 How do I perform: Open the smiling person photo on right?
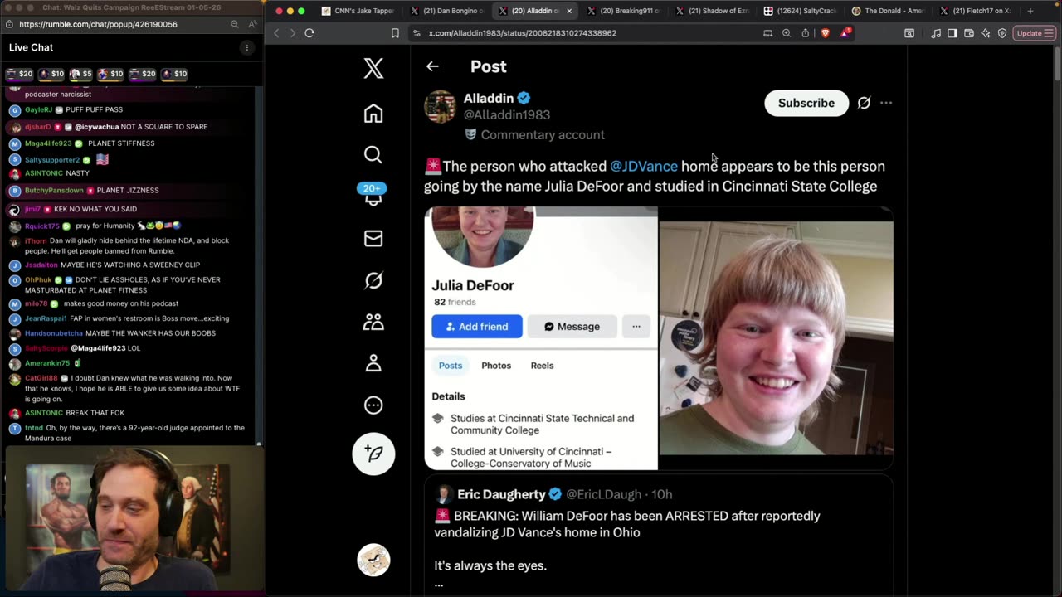[x=776, y=338]
